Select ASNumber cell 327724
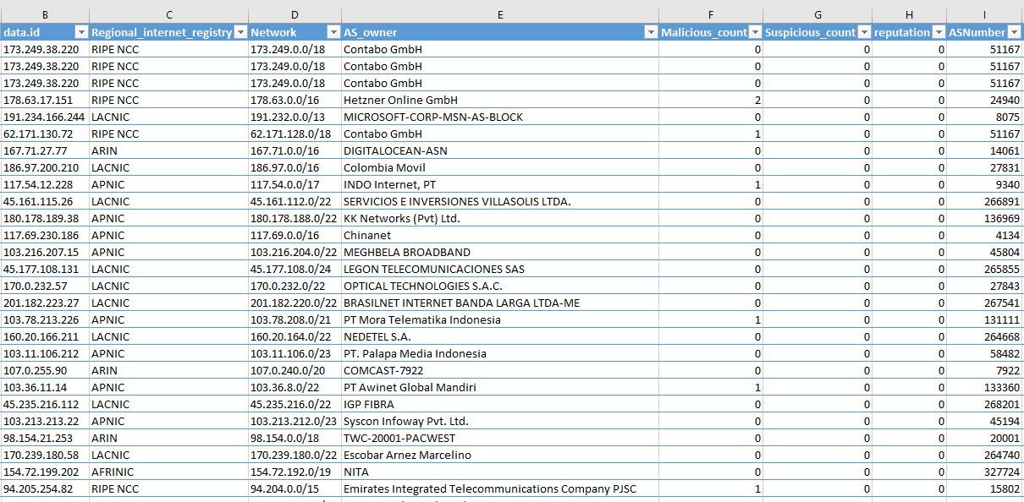 [x=985, y=472]
